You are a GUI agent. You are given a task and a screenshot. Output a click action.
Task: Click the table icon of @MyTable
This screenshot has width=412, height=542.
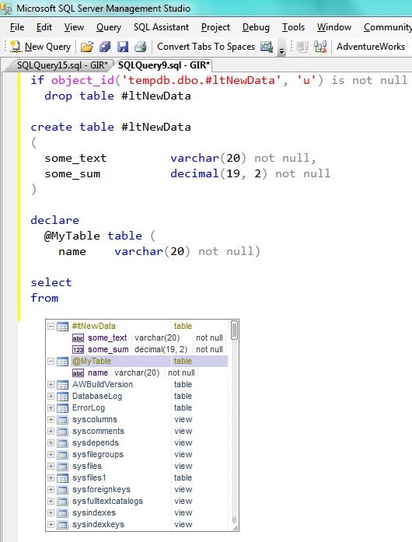pyautogui.click(x=62, y=362)
